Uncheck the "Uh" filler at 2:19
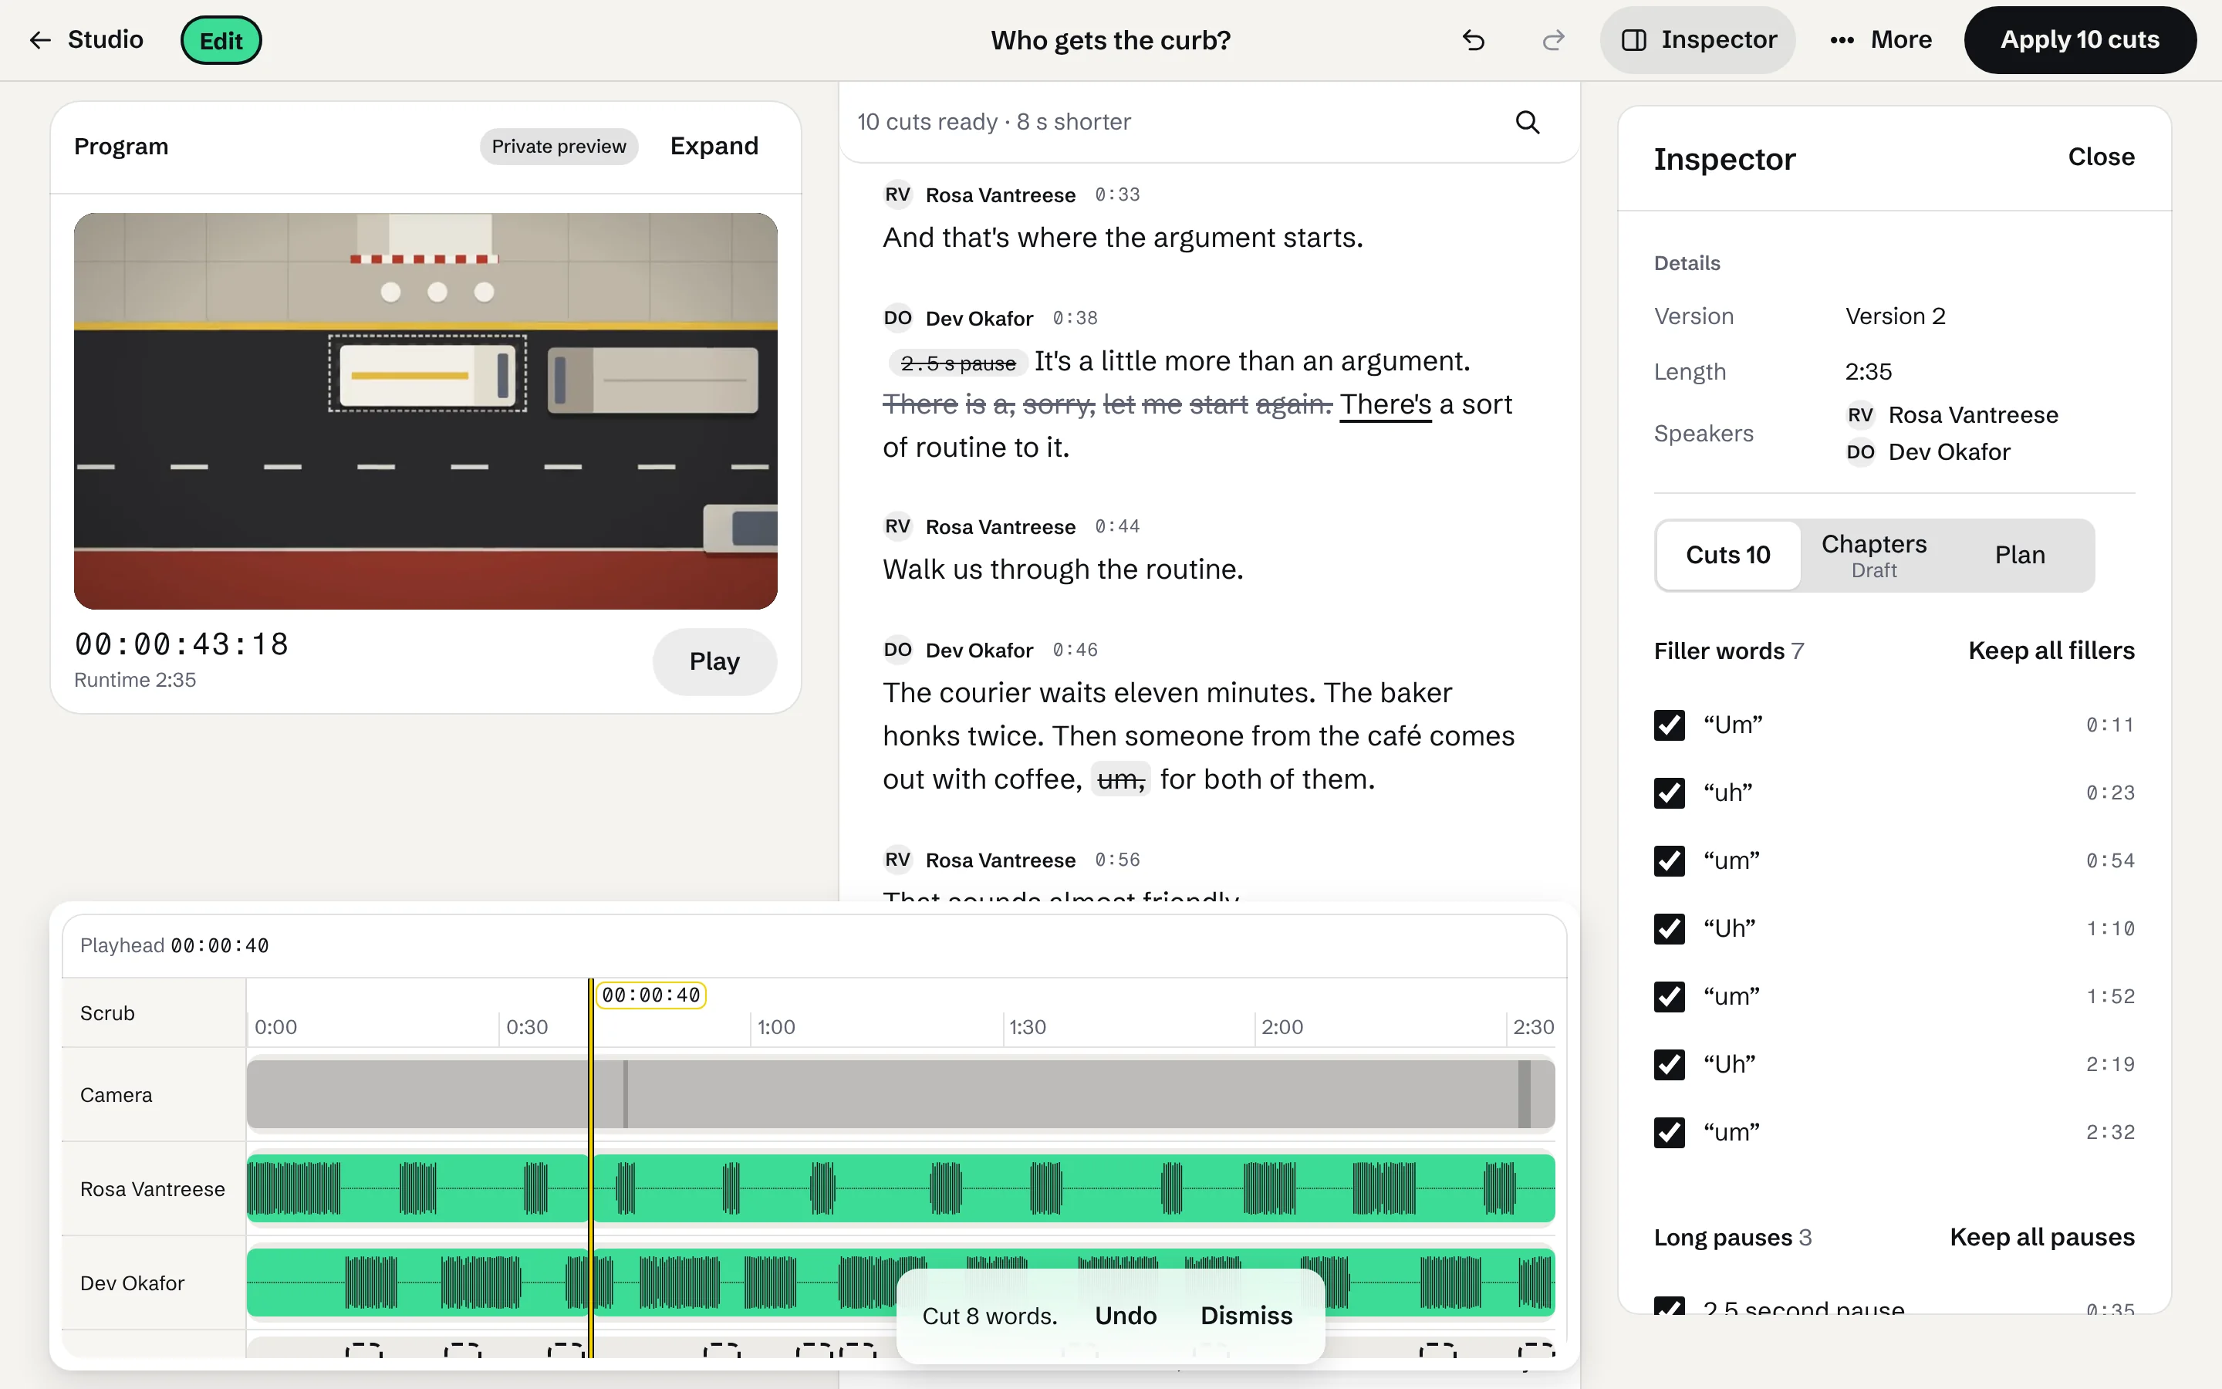 pyautogui.click(x=1668, y=1065)
